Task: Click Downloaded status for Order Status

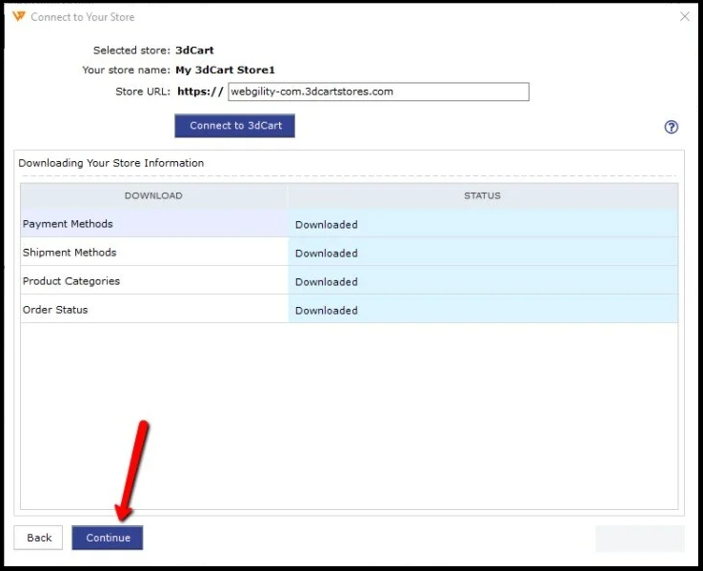Action: [x=327, y=311]
